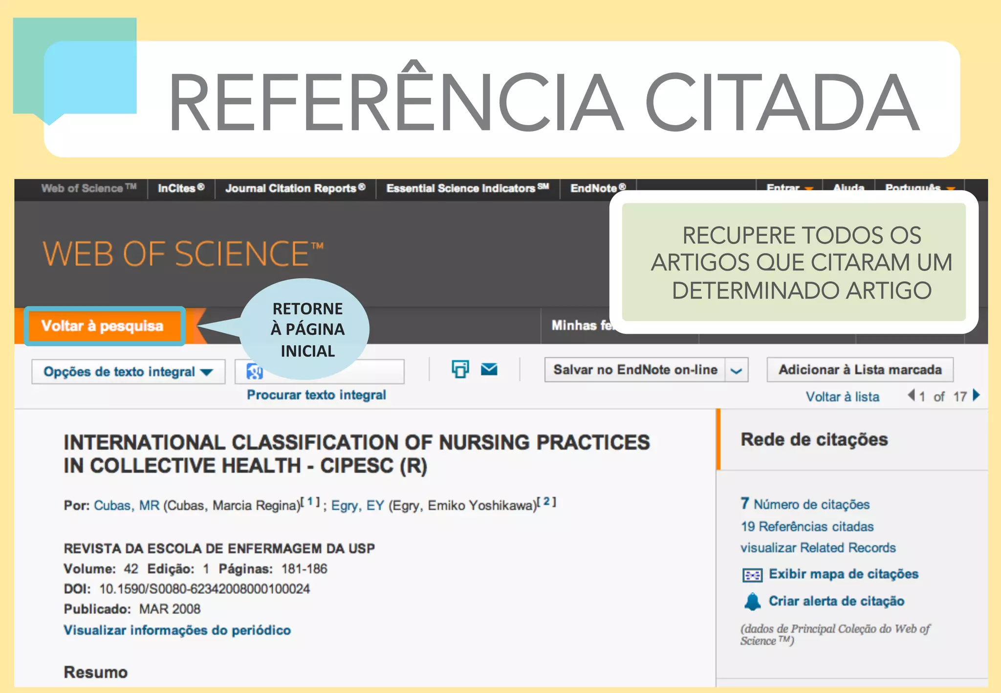Click the Google Scholar icon by Procurar texto integral
Viewport: 1001px width, 693px height.
click(255, 371)
